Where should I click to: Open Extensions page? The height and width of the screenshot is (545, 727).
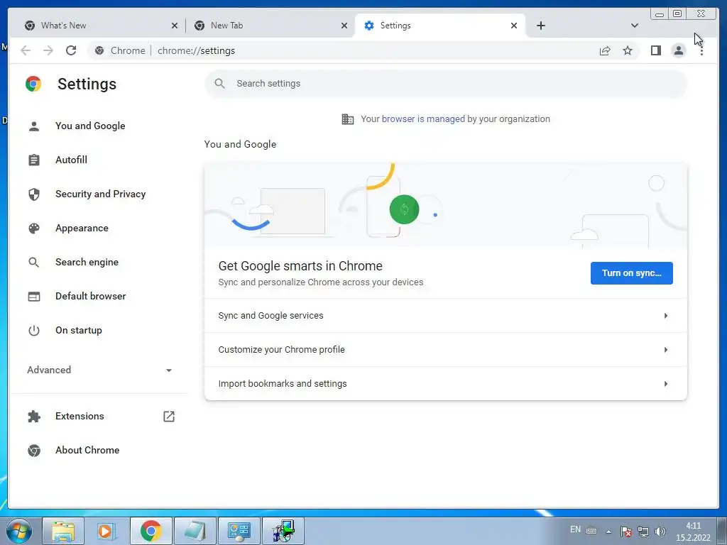[x=80, y=416]
